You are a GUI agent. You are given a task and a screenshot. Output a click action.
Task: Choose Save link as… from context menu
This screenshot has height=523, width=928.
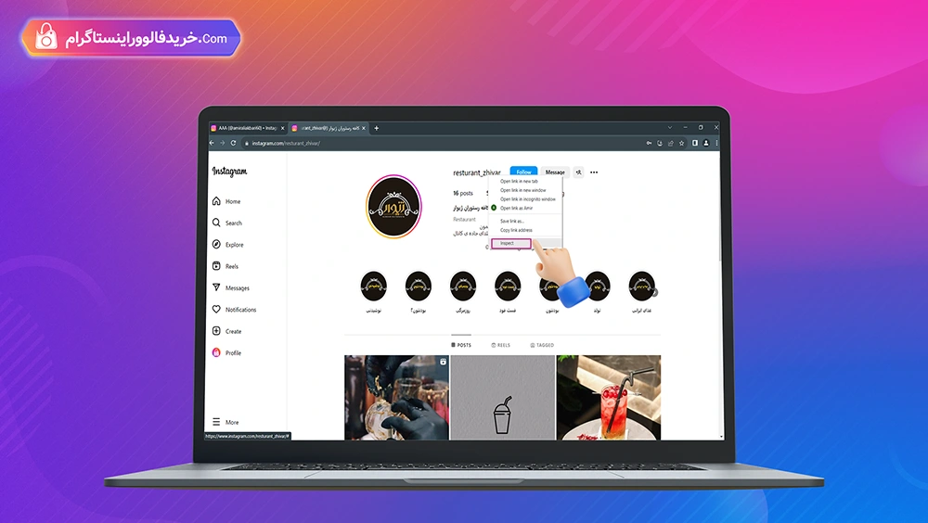(525, 222)
